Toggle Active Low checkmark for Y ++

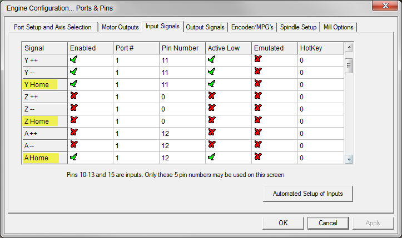pos(211,59)
